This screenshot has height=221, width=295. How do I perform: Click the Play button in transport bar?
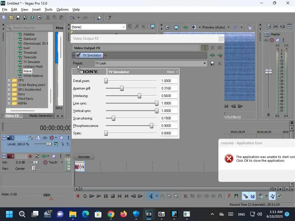[99, 196]
